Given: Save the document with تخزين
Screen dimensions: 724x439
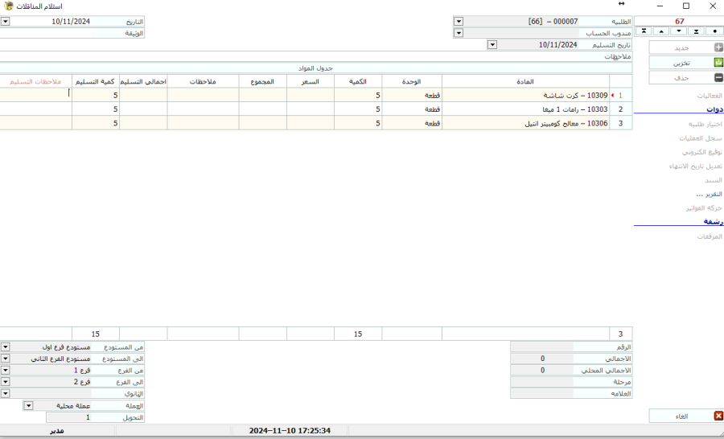Looking at the screenshot, I should pyautogui.click(x=686, y=63).
